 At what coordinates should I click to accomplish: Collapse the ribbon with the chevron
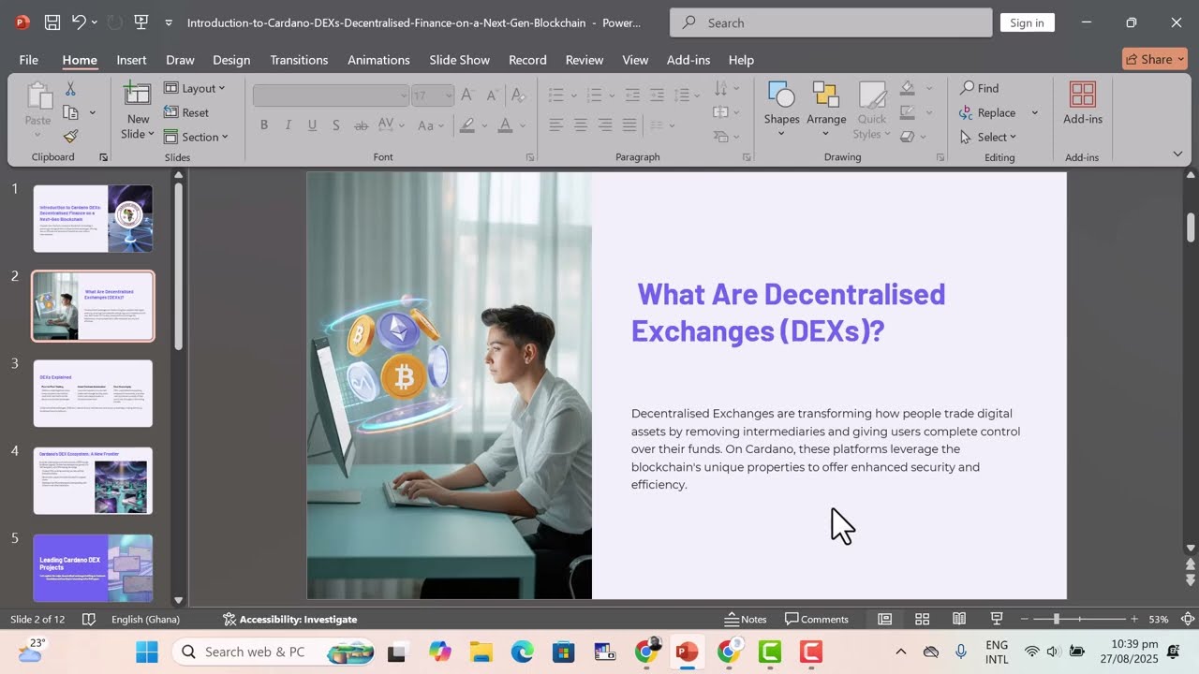(1177, 154)
